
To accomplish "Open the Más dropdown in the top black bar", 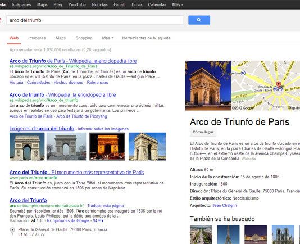I will tap(178, 5).
